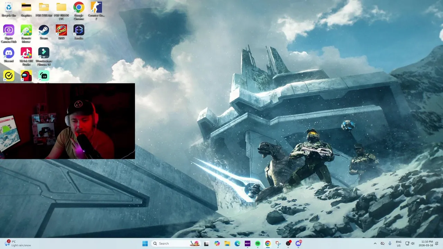Open the volume speaker tray icon
The image size is (443, 249).
[x=413, y=243]
